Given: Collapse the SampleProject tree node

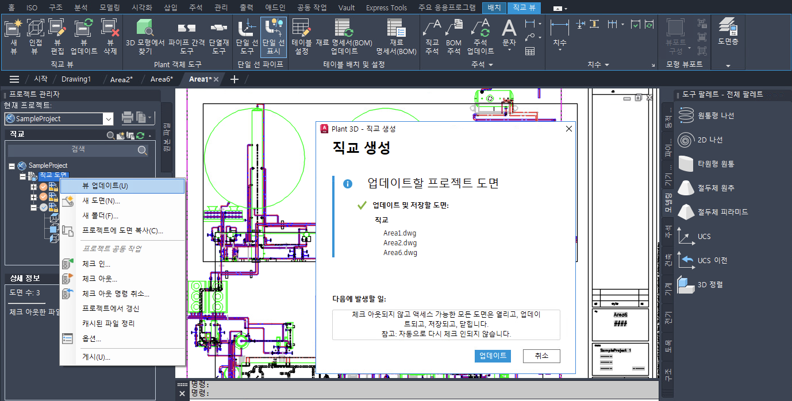Looking at the screenshot, I should (11, 165).
